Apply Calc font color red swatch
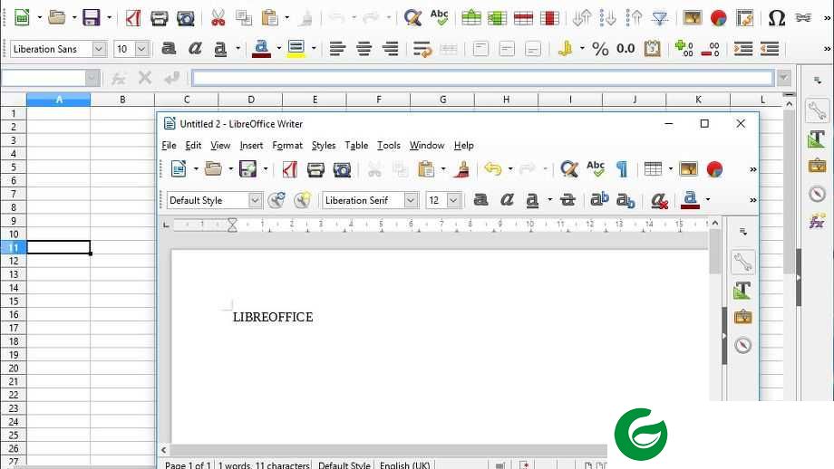The width and height of the screenshot is (834, 469). click(261, 49)
